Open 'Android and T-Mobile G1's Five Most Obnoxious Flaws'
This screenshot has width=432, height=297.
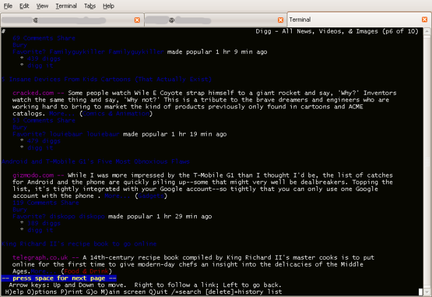coord(96,162)
